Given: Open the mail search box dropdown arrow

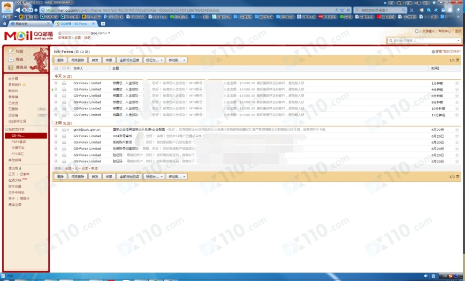Looking at the screenshot, I should pyautogui.click(x=458, y=41).
